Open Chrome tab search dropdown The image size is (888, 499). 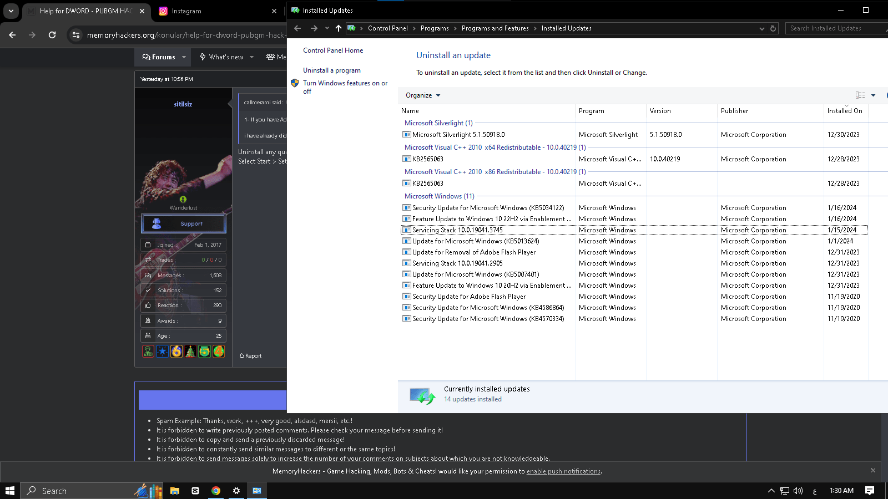(x=11, y=11)
